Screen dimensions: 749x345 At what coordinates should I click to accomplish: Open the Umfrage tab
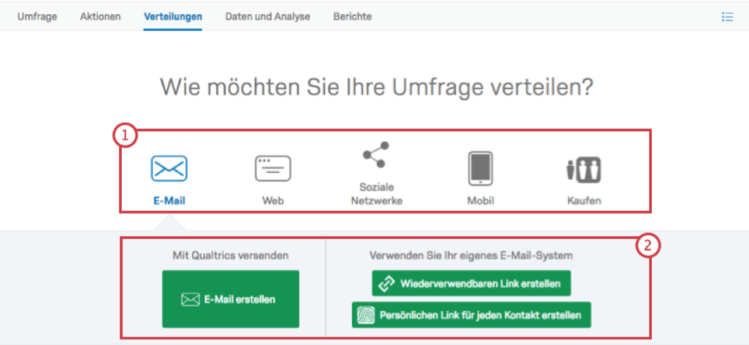tap(37, 17)
